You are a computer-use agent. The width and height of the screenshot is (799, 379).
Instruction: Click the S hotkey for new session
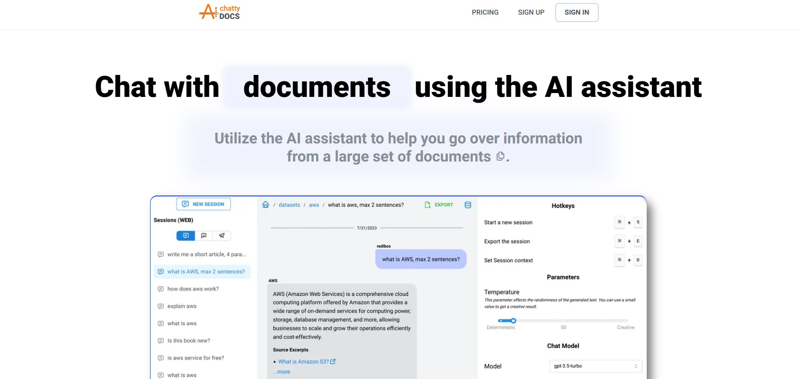pos(638,222)
